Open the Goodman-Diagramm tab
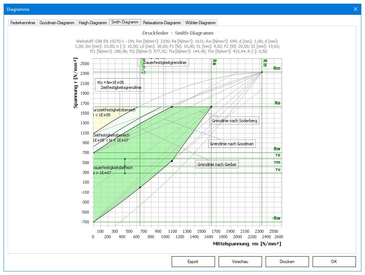The image size is (365, 275). tap(57, 22)
